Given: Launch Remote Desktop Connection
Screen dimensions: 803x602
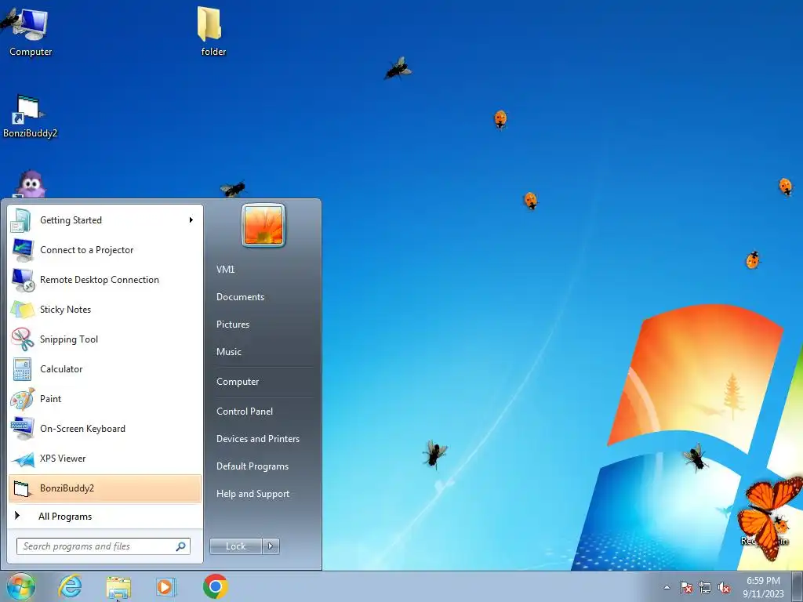Looking at the screenshot, I should [x=105, y=280].
